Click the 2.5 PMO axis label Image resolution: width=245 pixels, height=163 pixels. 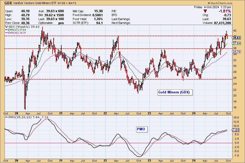pos(237,139)
